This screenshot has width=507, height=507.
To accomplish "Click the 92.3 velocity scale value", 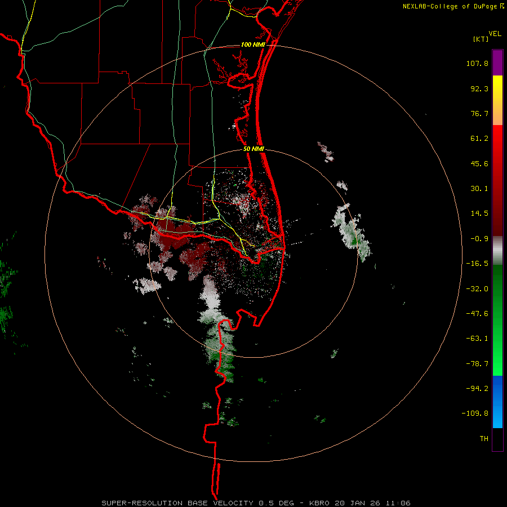I will 479,88.
